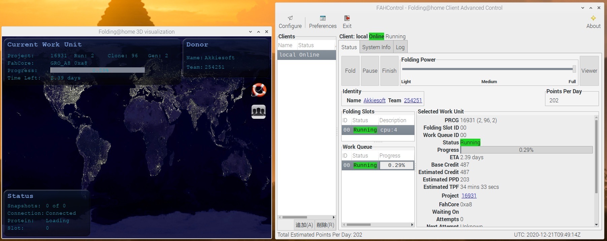Click Folding Slots Description column header
The height and width of the screenshot is (241, 607).
(396, 120)
